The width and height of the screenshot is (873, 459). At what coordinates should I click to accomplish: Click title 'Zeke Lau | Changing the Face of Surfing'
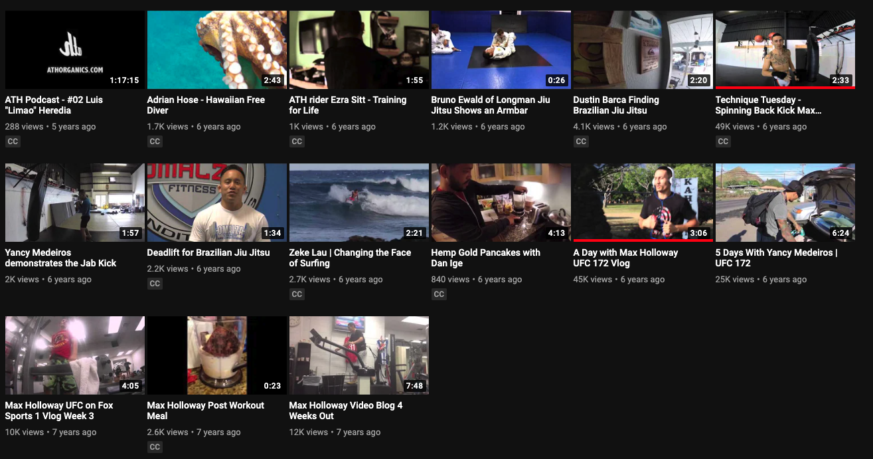coord(350,258)
